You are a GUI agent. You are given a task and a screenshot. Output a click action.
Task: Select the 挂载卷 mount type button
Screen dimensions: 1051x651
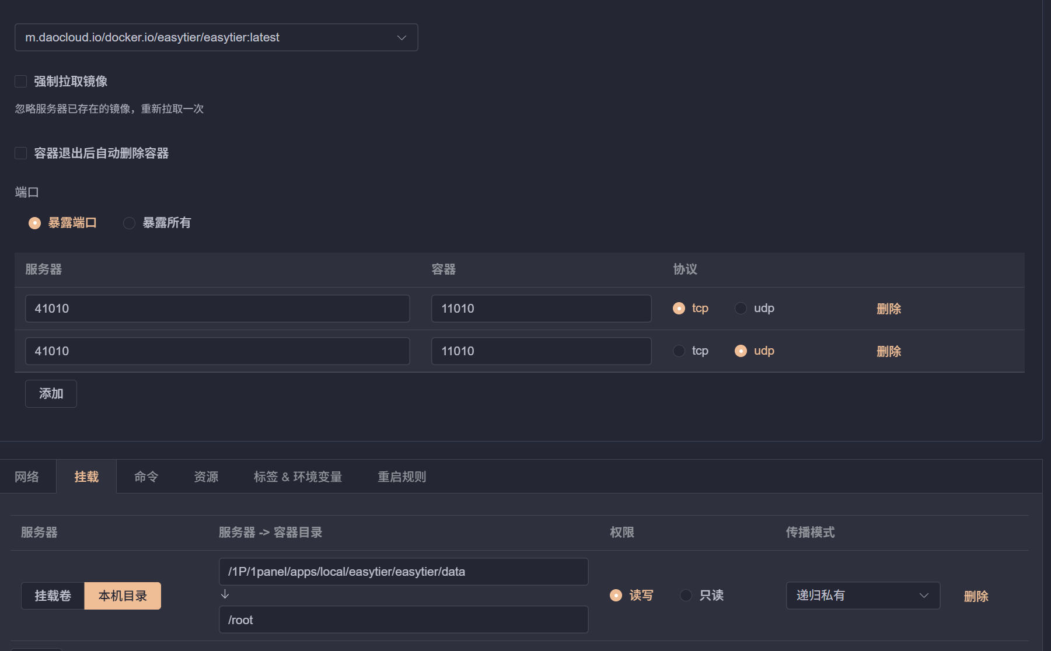(x=53, y=596)
